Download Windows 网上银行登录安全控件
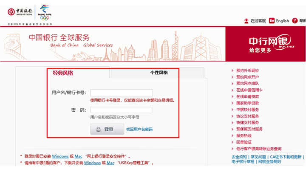The height and width of the screenshot is (172, 306). tap(60, 156)
